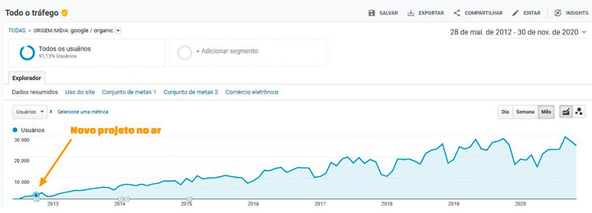Switch to motion chart dots icon
The height and width of the screenshot is (213, 592).
578,112
